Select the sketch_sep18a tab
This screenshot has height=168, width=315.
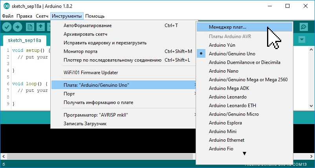click(x=24, y=40)
